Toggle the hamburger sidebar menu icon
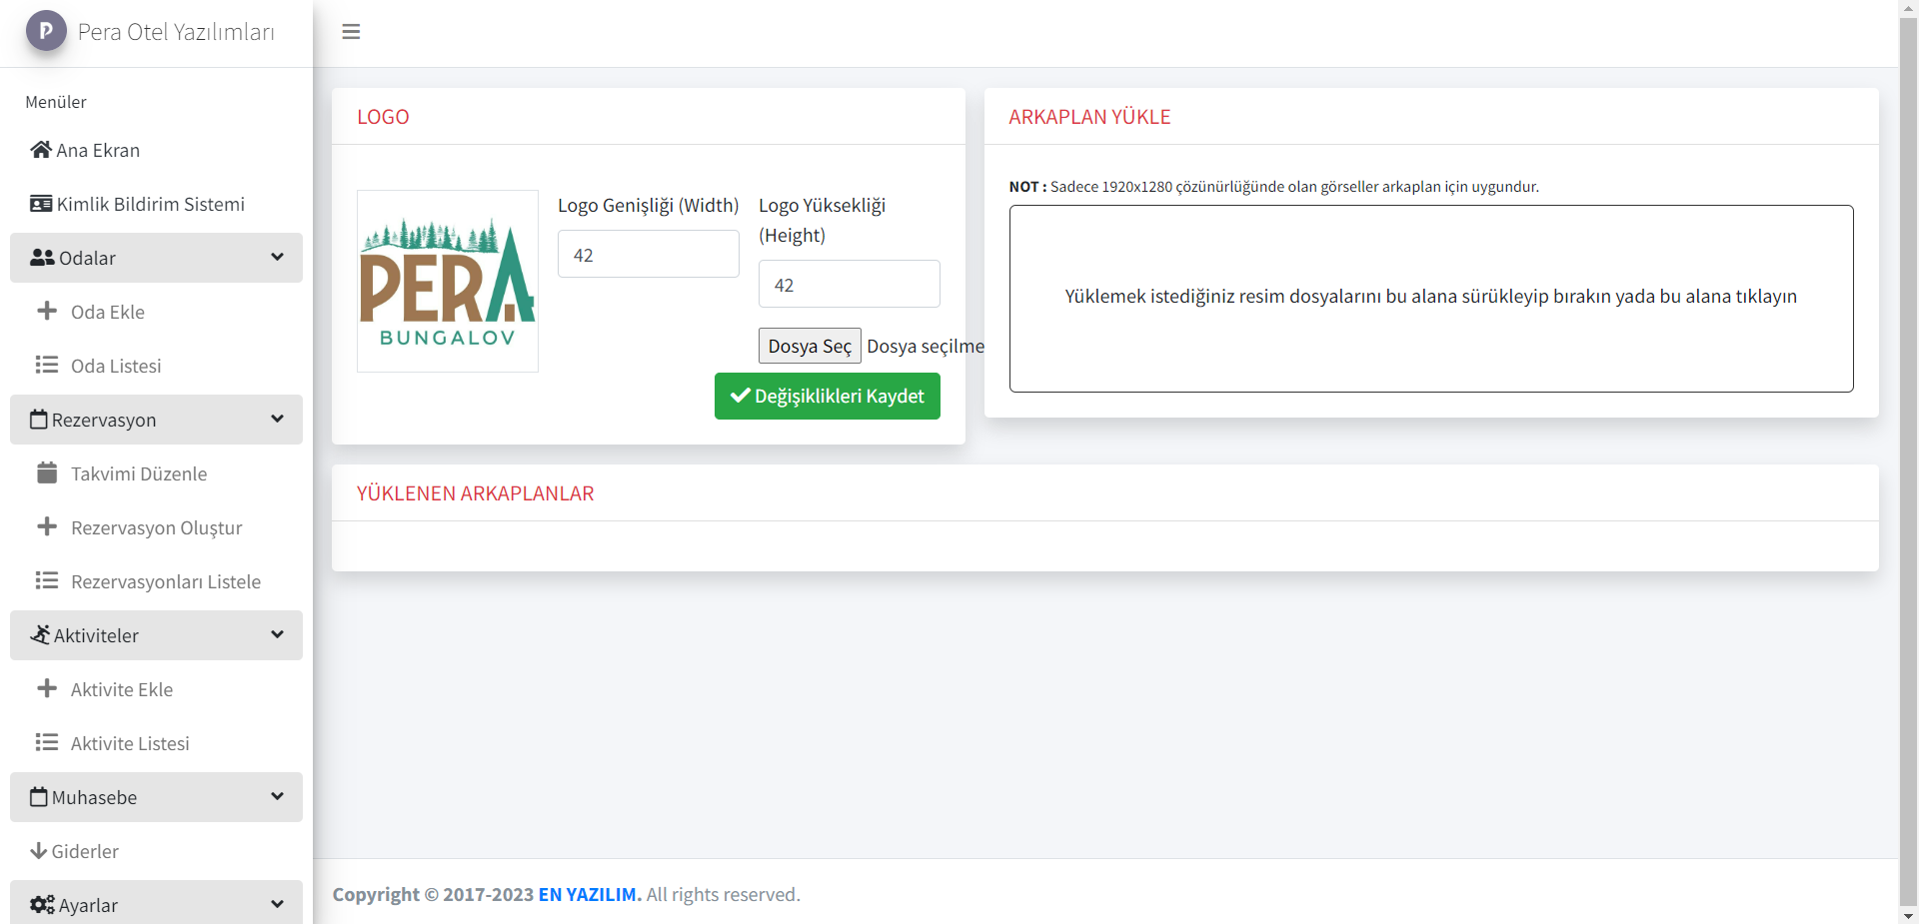The image size is (1919, 924). (x=351, y=32)
